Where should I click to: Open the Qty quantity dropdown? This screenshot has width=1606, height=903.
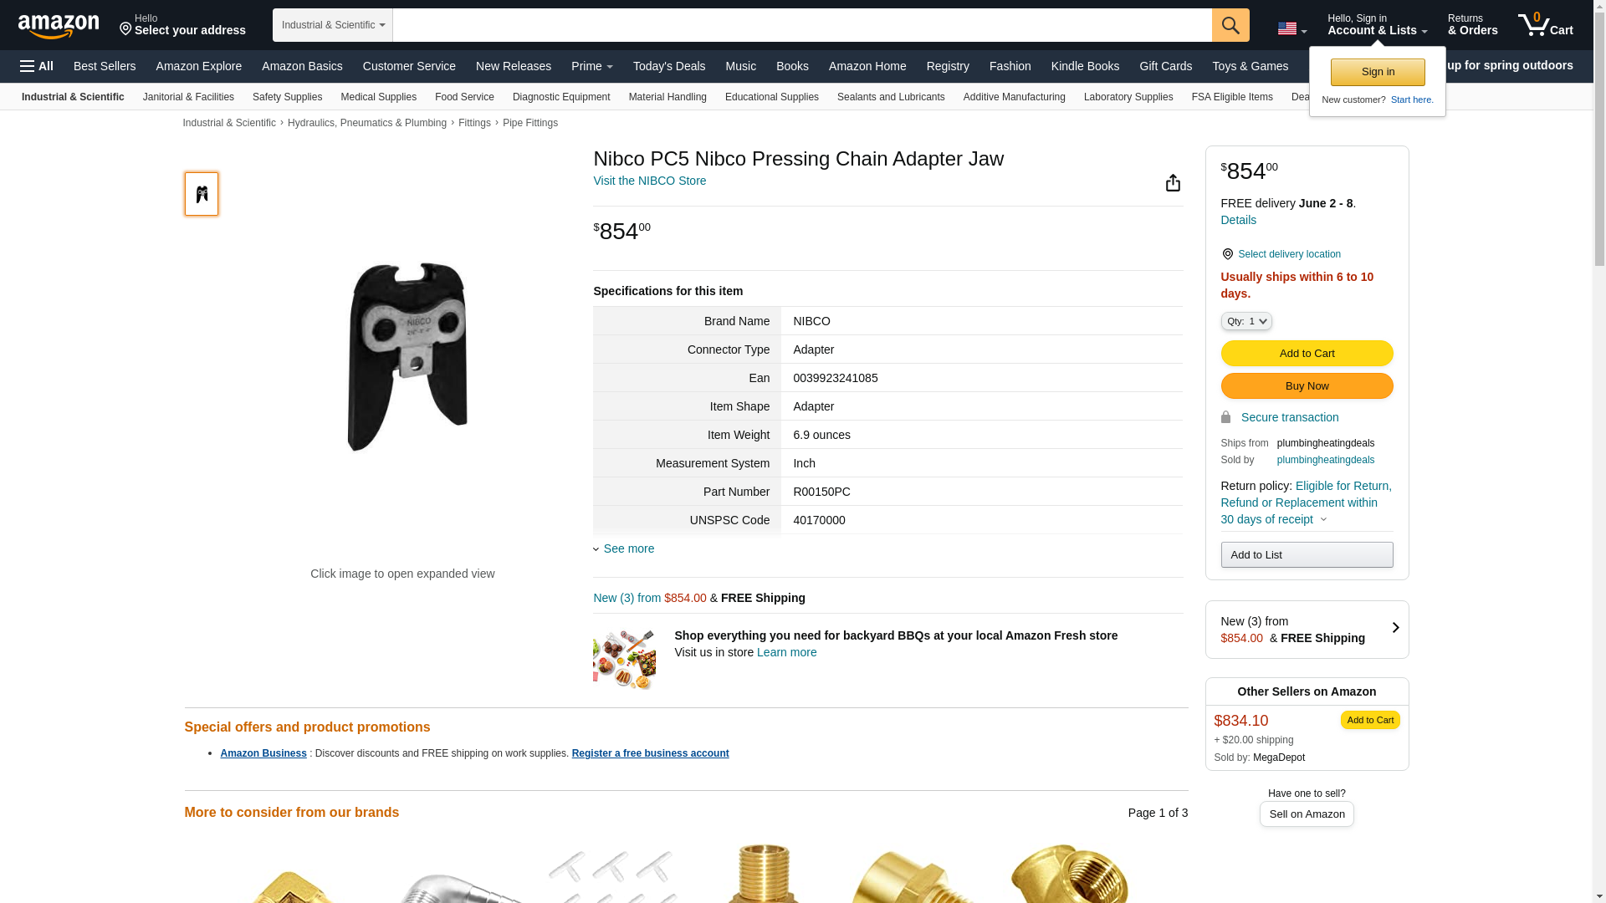1246,321
